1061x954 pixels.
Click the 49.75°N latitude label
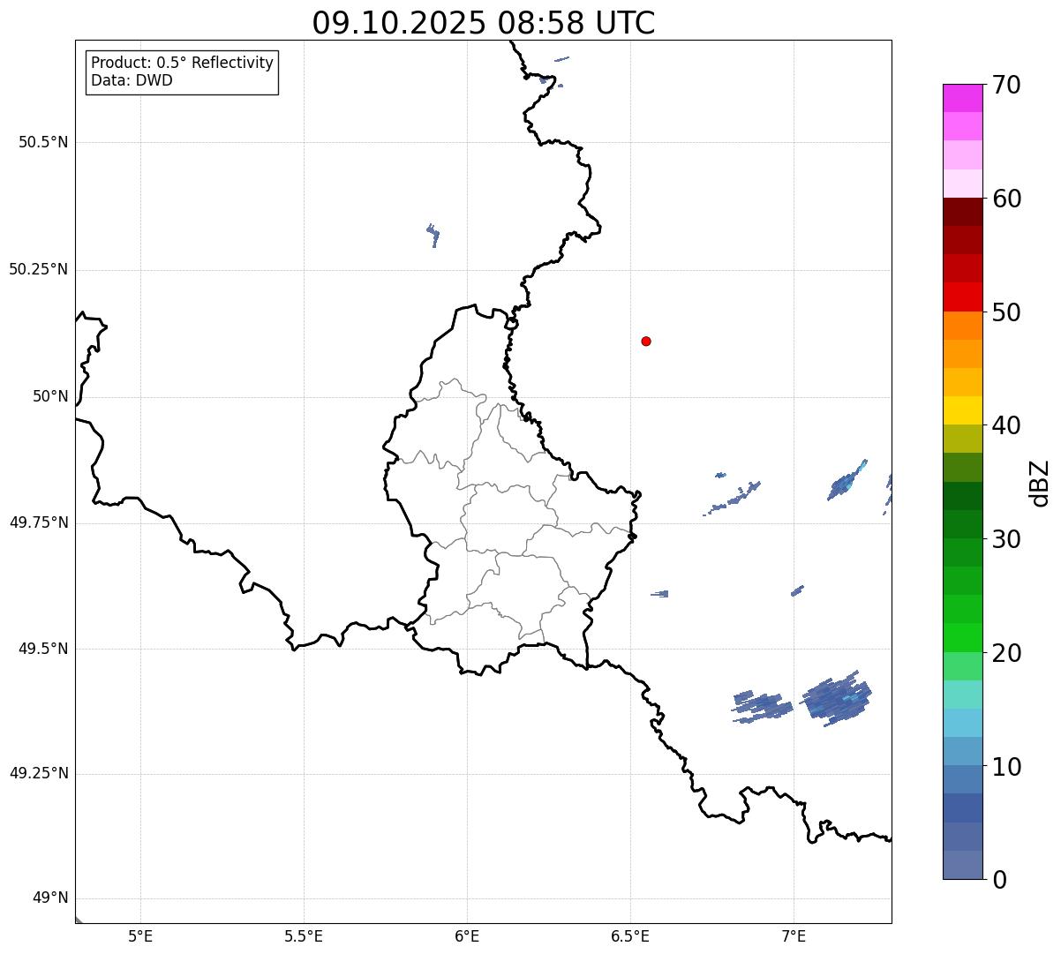pyautogui.click(x=38, y=522)
